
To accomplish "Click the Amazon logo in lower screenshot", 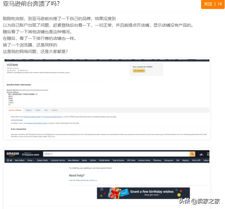I will point(13,154).
